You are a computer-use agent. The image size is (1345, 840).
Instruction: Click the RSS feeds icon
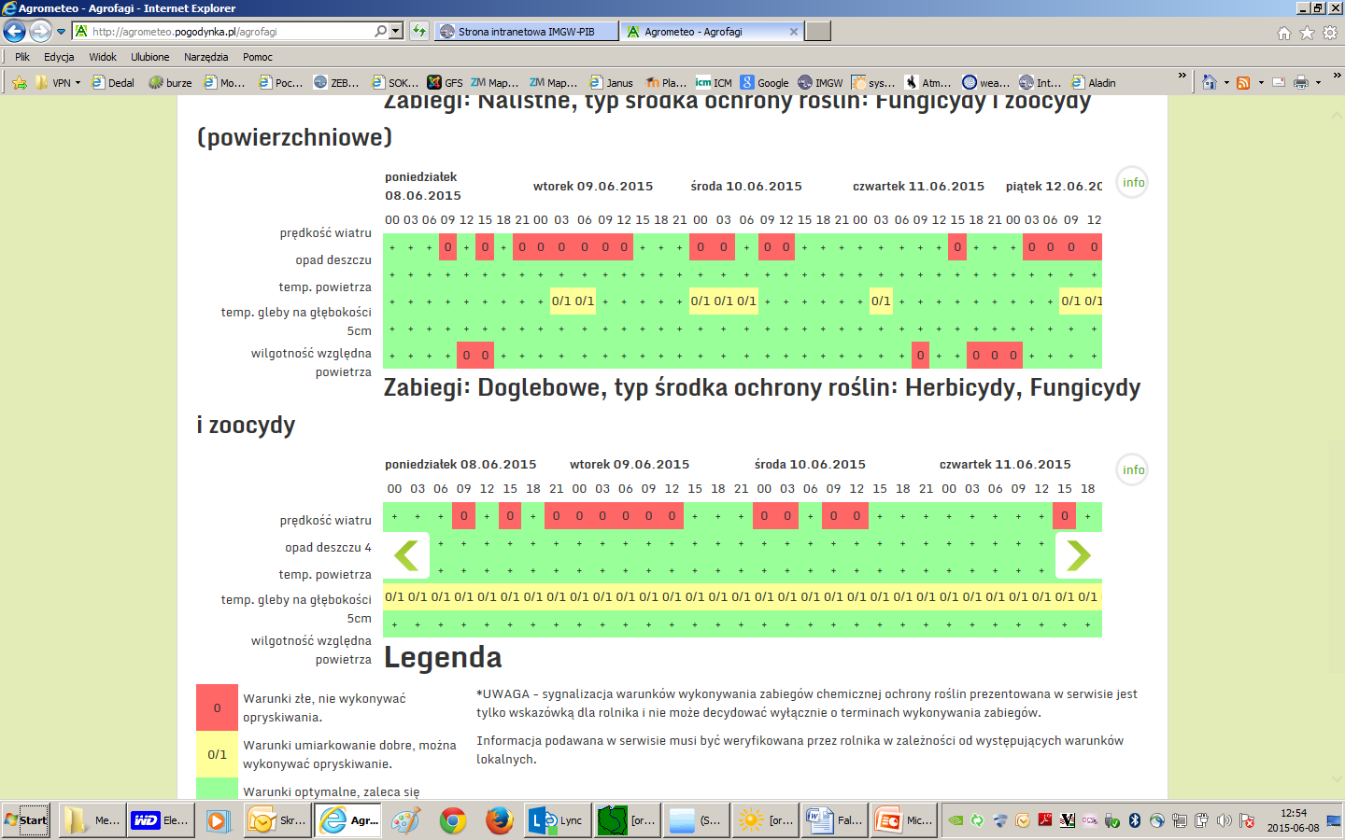[1243, 83]
